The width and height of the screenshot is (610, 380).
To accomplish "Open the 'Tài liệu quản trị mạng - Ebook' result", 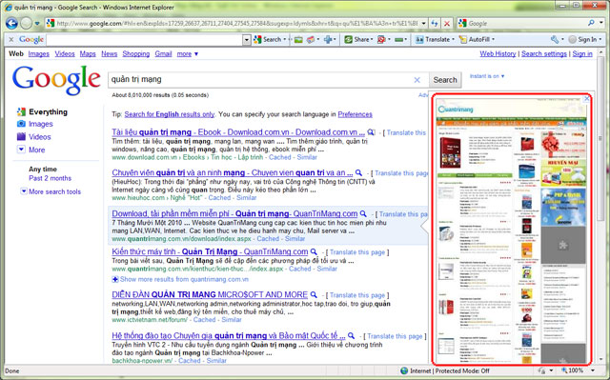I will click(238, 132).
